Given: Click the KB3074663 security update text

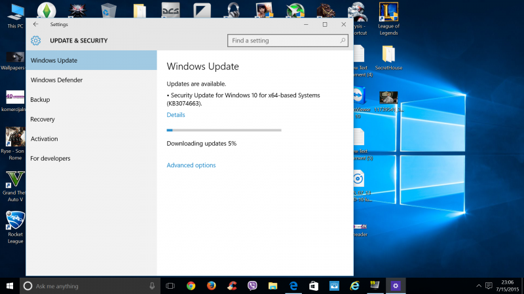Looking at the screenshot, I should (243, 99).
